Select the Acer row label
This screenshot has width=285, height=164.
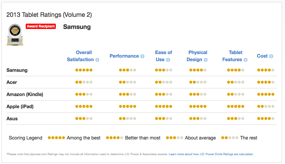[12, 82]
